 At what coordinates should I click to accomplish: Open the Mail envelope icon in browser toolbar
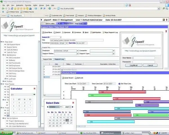(36, 8)
